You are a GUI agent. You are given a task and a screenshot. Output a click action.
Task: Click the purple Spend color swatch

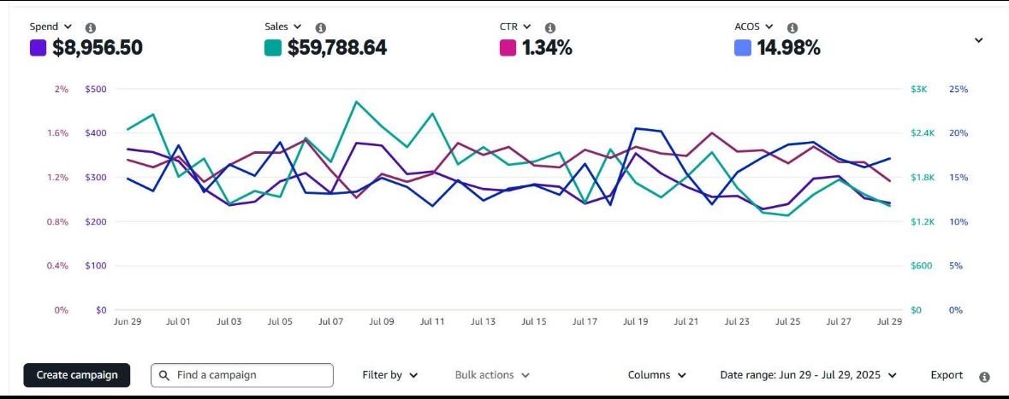[x=38, y=48]
